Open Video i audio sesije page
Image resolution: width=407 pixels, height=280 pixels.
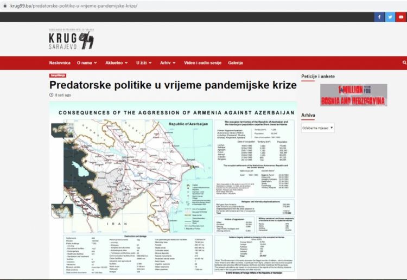coord(203,63)
